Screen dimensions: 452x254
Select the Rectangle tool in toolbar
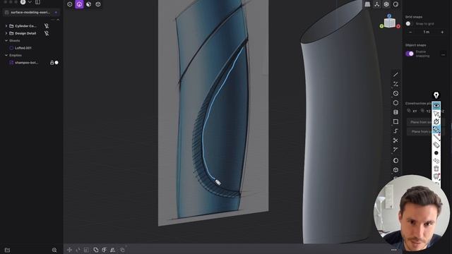(395, 122)
